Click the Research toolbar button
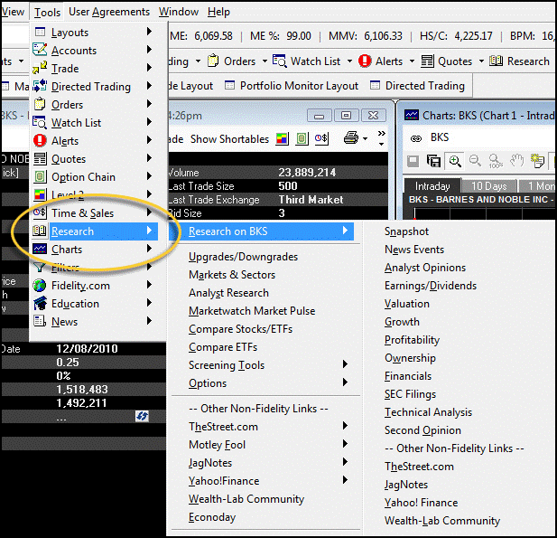The height and width of the screenshot is (538, 557). pyautogui.click(x=519, y=61)
